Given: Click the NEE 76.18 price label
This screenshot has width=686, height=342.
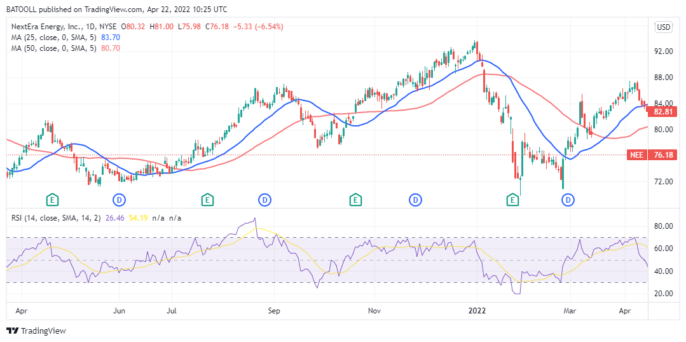Looking at the screenshot, I should click(652, 155).
